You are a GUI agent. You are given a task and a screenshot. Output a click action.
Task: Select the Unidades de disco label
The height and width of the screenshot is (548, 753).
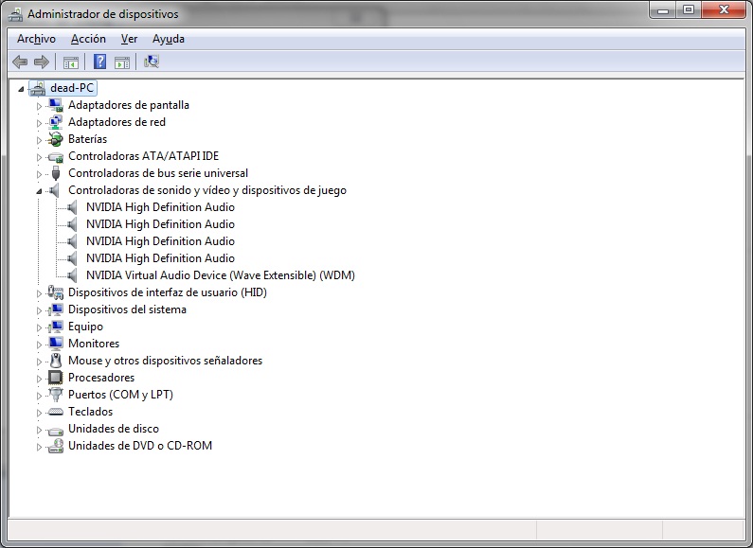click(x=114, y=429)
